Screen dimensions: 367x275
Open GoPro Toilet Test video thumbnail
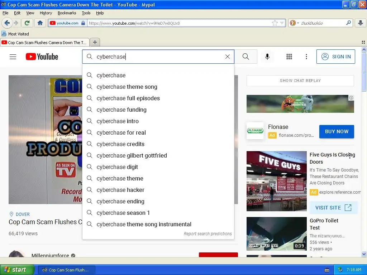[x=276, y=234]
